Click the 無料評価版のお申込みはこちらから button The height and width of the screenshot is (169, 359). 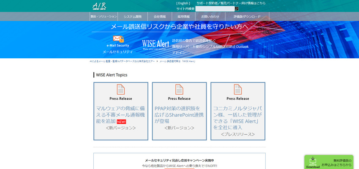[329, 162]
